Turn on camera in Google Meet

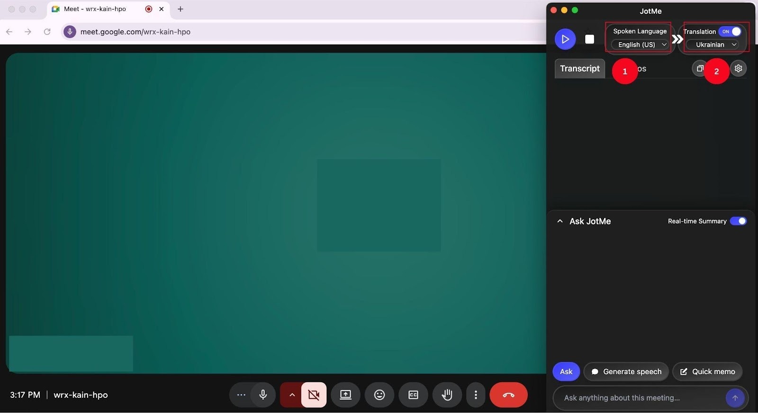314,395
